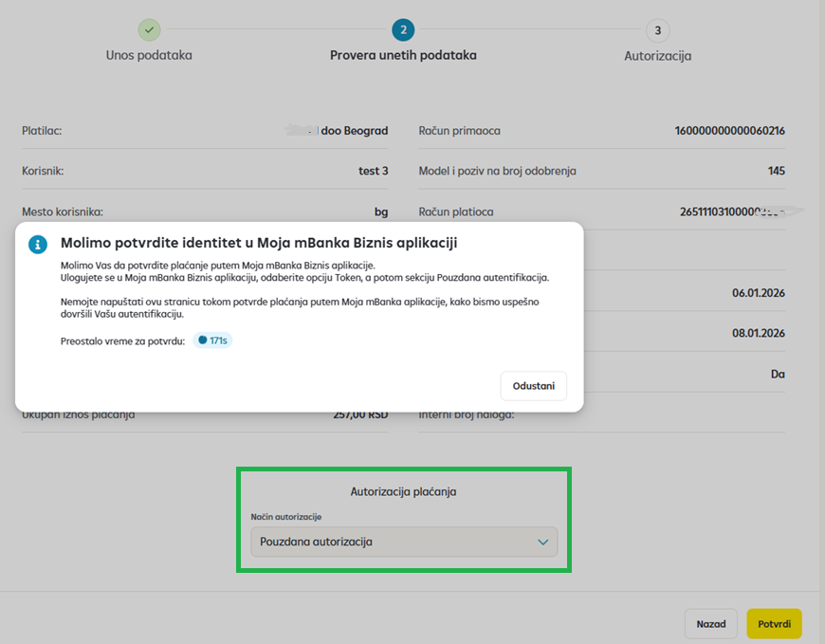The height and width of the screenshot is (644, 825).
Task: Click the 171s remaining time badge
Action: point(212,340)
